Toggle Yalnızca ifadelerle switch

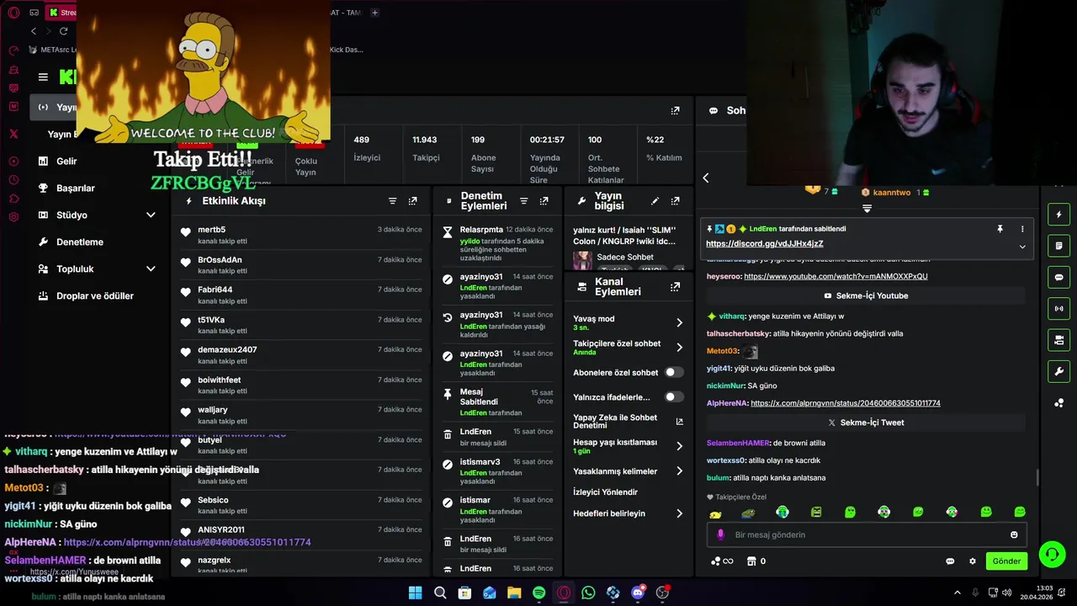pyautogui.click(x=674, y=396)
